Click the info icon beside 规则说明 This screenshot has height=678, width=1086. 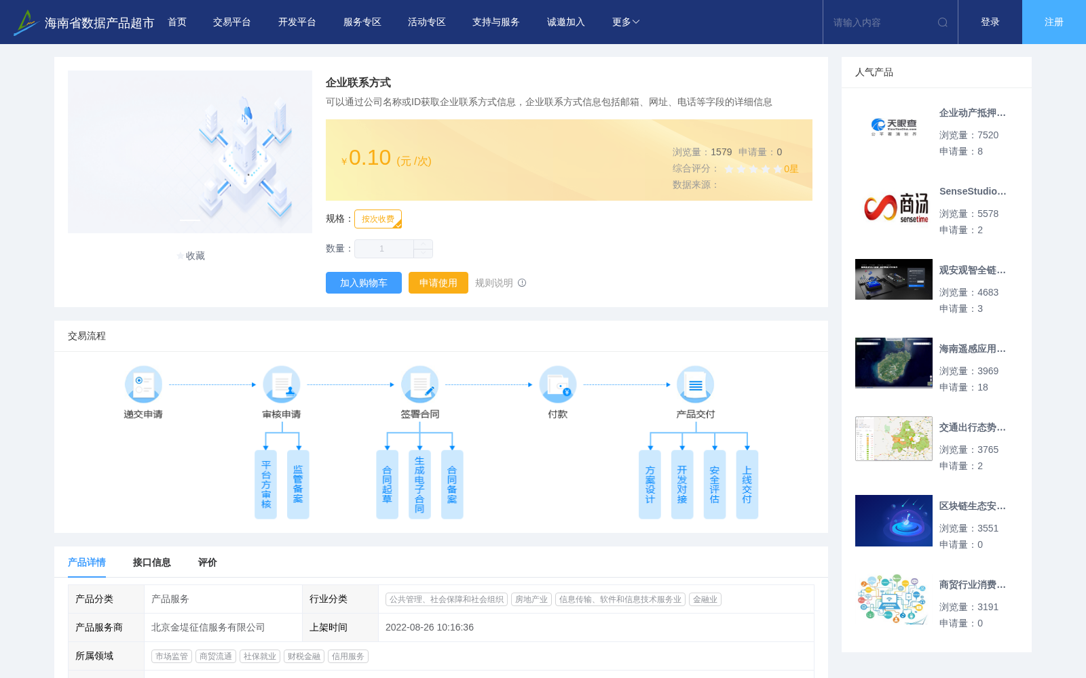tap(522, 283)
